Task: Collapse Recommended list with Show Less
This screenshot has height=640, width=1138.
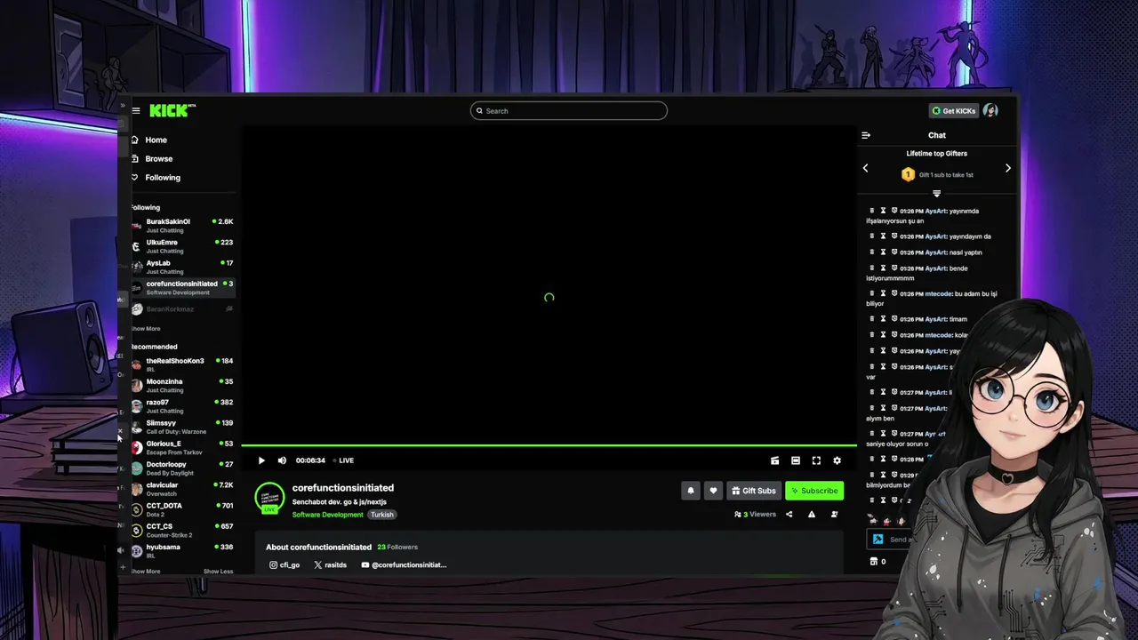Action: [x=218, y=572]
